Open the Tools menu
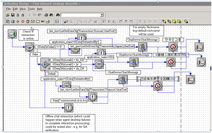 pos(31,9)
